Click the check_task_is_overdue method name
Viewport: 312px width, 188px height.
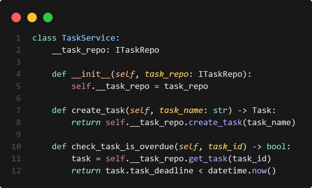(122, 146)
